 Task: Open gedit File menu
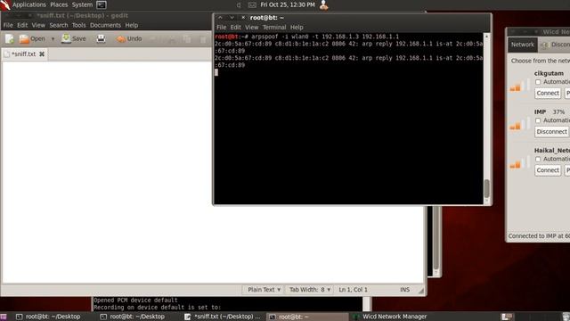(x=8, y=25)
